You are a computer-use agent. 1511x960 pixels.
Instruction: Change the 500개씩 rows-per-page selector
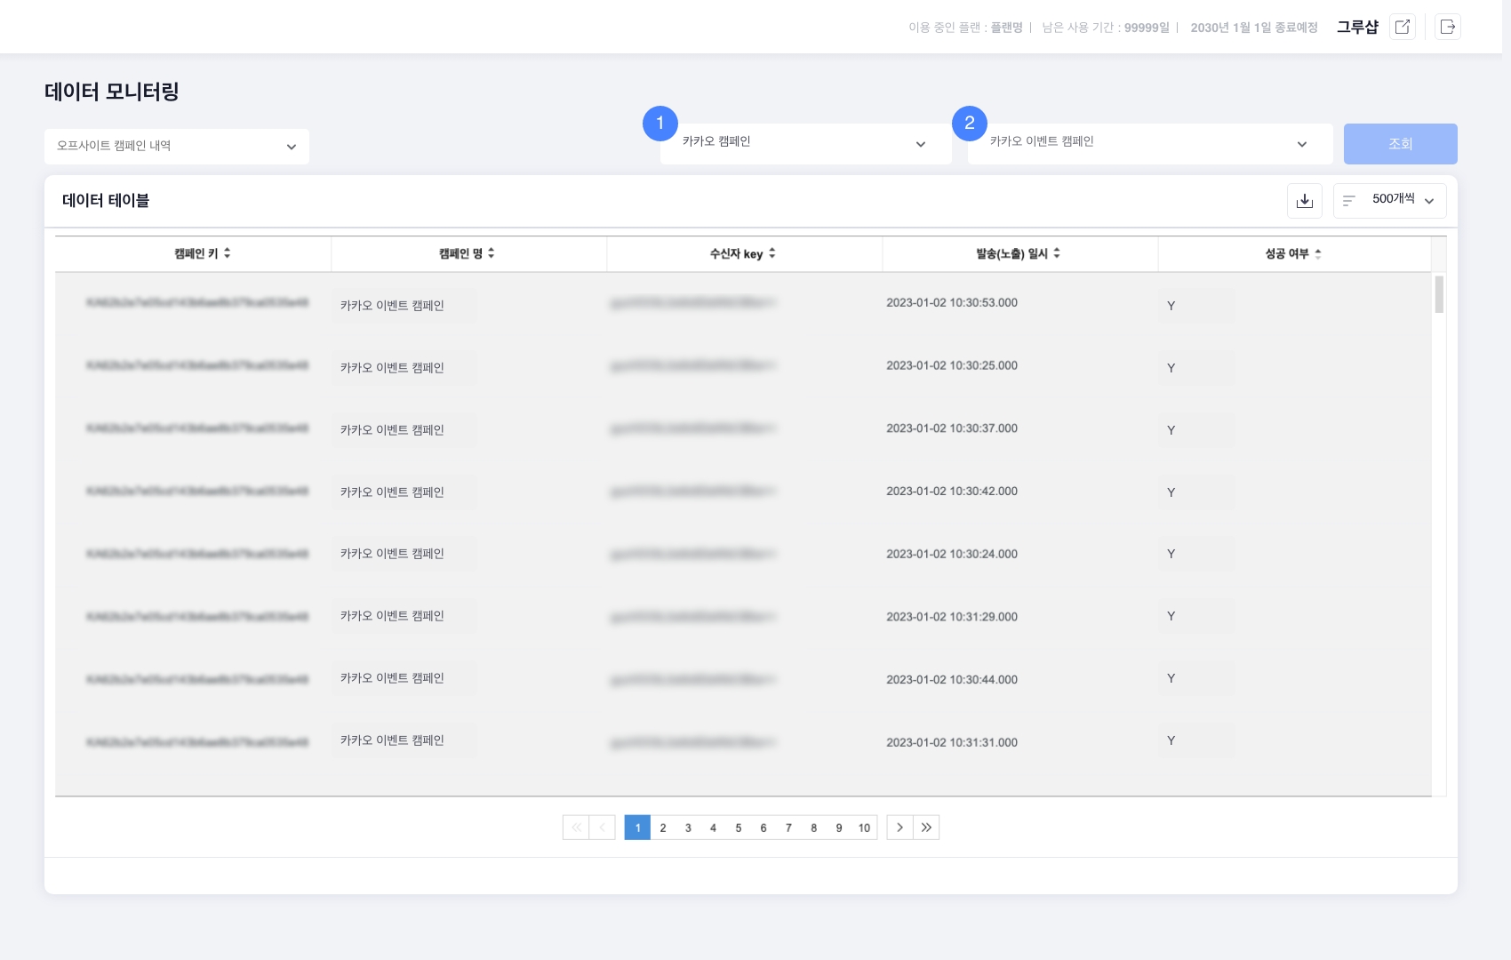coord(1390,201)
